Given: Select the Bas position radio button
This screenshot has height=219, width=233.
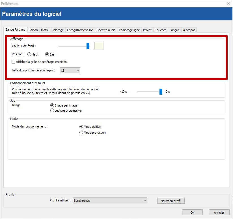Looking at the screenshot, I should tap(48, 54).
